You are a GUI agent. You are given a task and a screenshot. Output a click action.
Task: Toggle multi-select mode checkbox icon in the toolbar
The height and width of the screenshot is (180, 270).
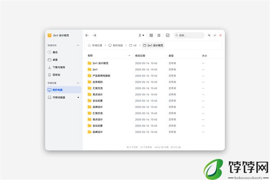pyautogui.click(x=167, y=35)
